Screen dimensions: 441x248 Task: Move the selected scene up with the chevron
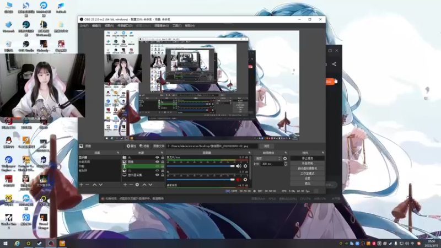94,185
